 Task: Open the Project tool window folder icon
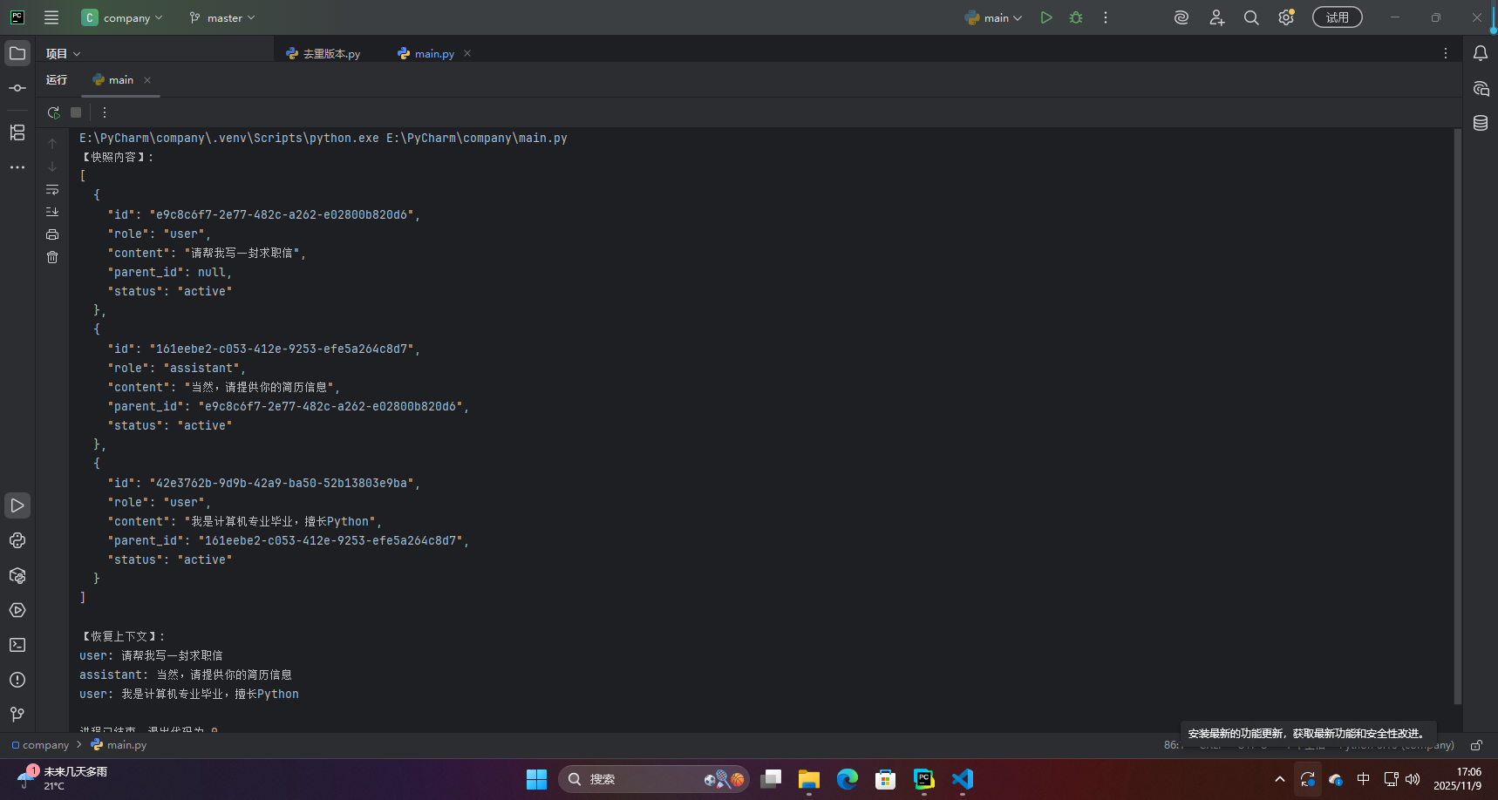[17, 53]
